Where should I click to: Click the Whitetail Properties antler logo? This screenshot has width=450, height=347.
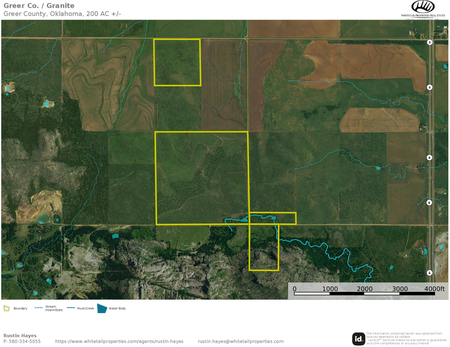[423, 7]
